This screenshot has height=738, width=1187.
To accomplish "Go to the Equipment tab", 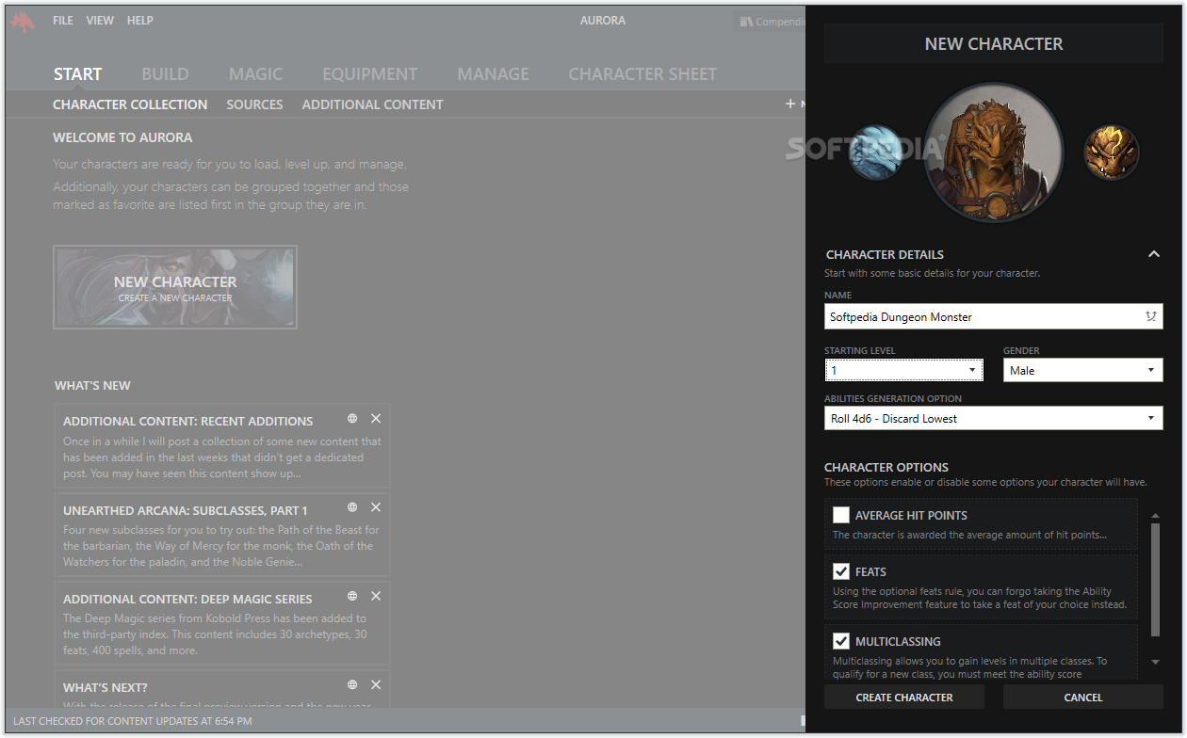I will point(369,74).
